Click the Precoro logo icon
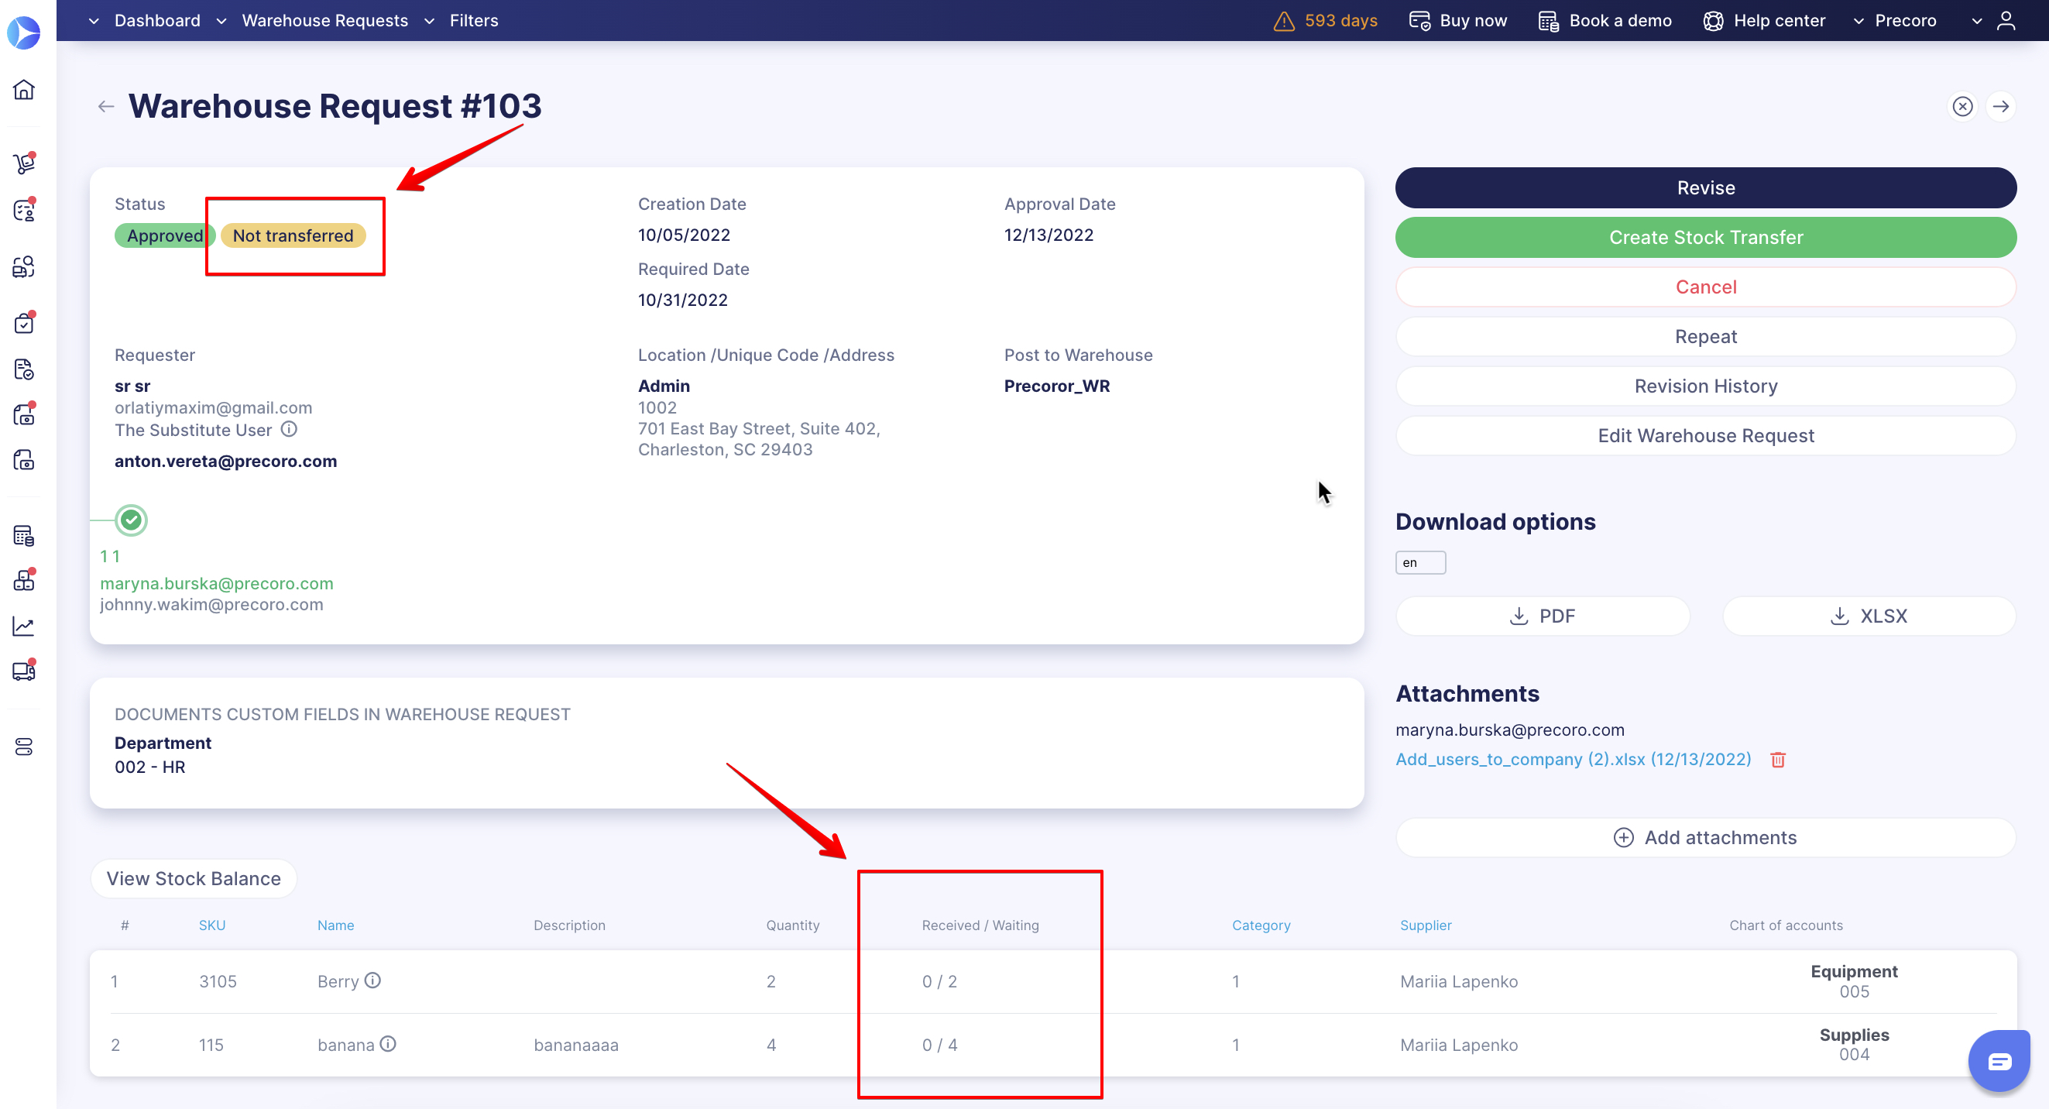 tap(24, 33)
